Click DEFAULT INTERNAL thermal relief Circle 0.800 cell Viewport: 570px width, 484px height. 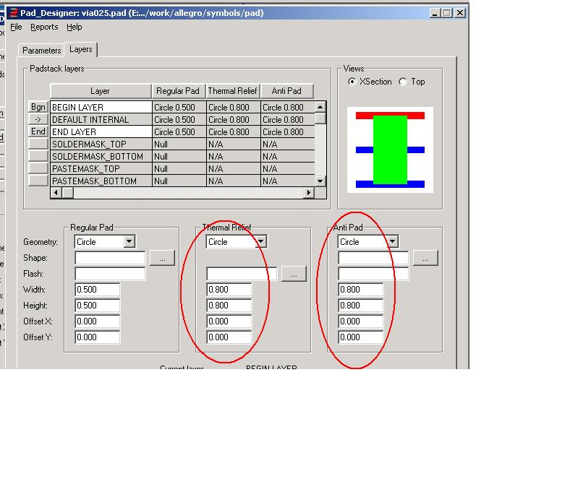[234, 120]
